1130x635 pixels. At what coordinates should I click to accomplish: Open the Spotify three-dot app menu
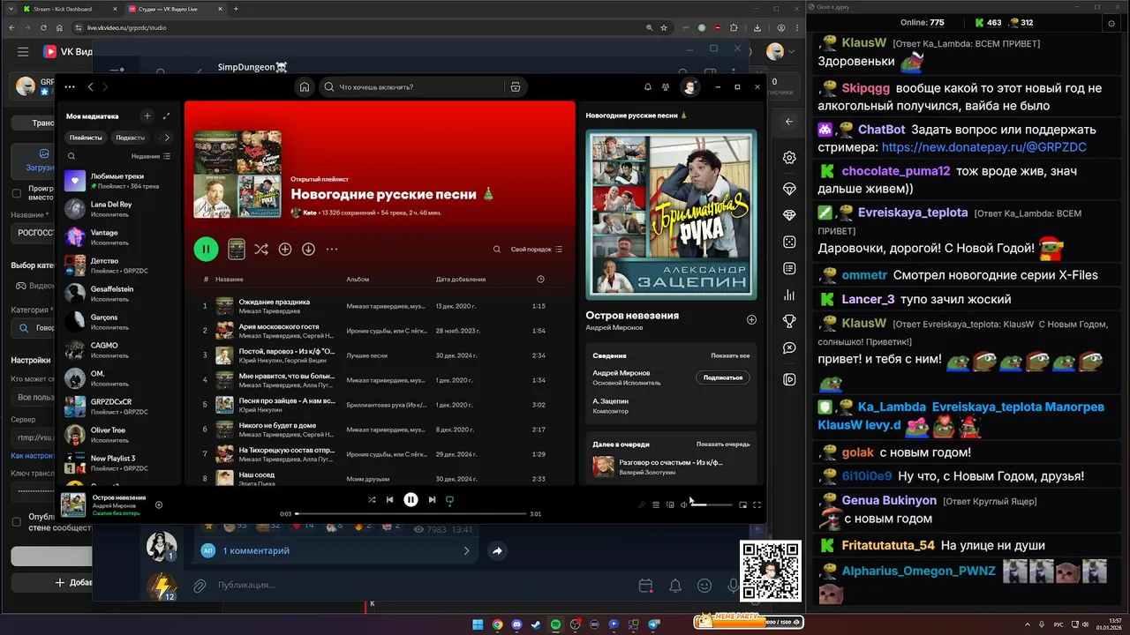[x=70, y=86]
